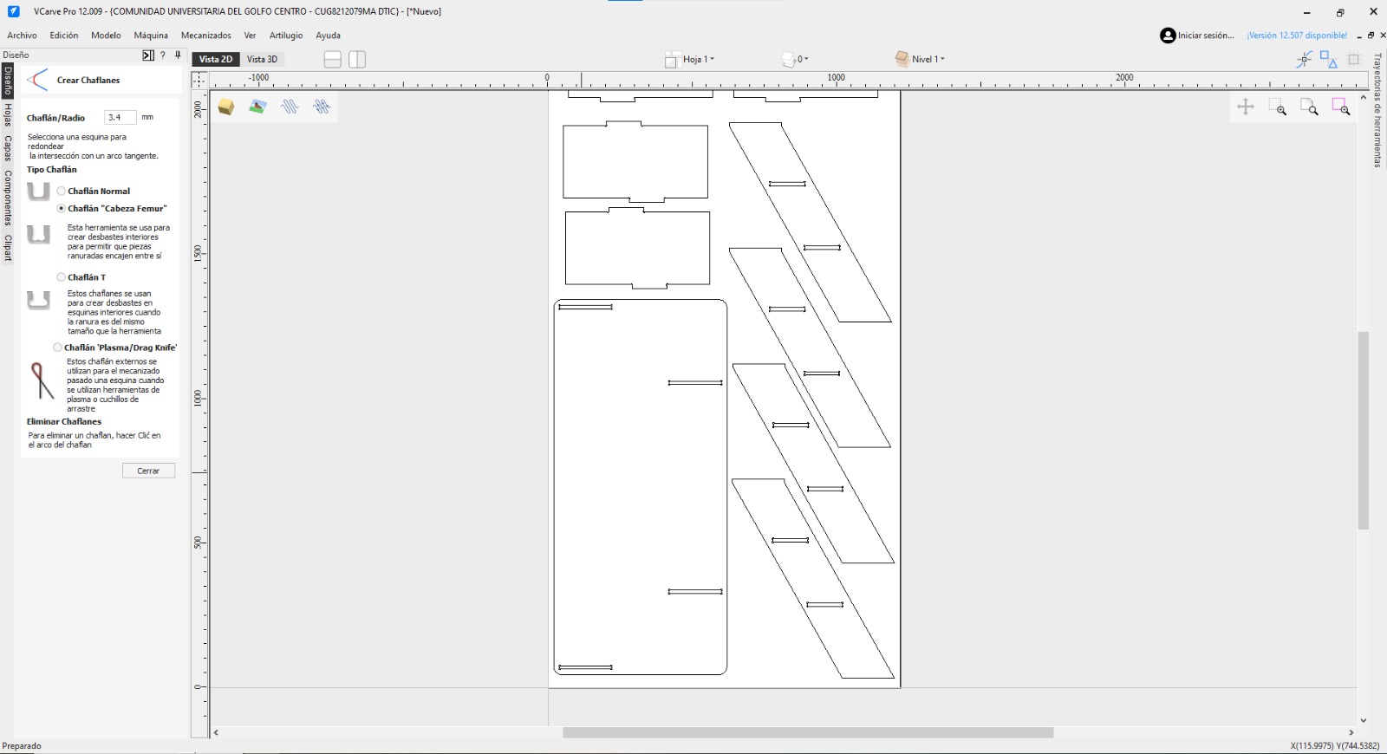Viewport: 1387px width, 754px height.
Task: Open the Ayuda menu
Action: coord(328,36)
